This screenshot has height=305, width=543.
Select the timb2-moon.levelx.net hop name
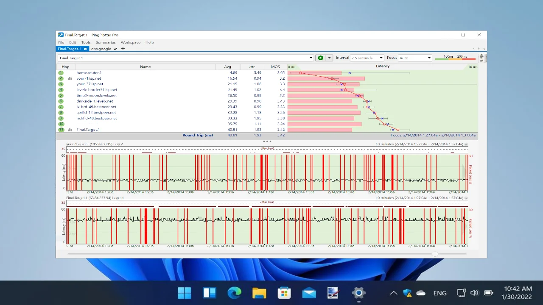(x=96, y=96)
